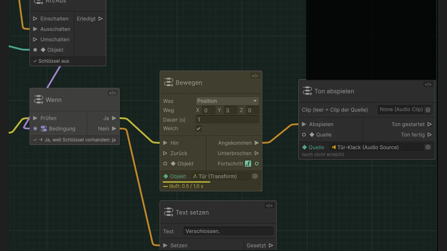Select the Fortschritt output data port circle

pyautogui.click(x=257, y=163)
